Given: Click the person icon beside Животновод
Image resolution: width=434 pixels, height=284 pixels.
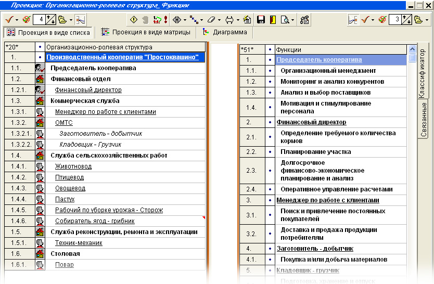Looking at the screenshot, I should (x=40, y=166).
